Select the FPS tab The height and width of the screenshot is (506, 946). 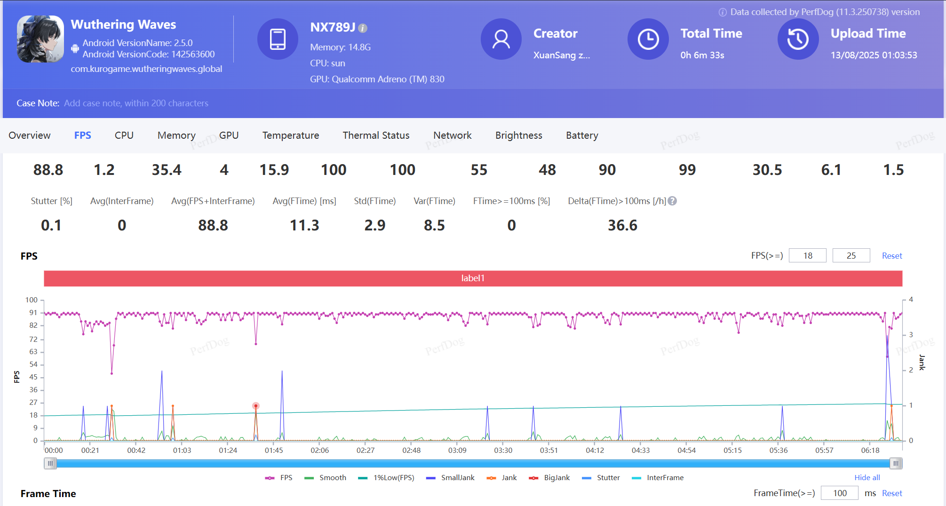pyautogui.click(x=83, y=135)
